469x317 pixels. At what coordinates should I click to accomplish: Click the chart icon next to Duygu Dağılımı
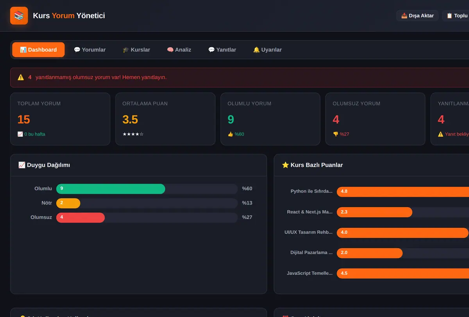click(22, 165)
